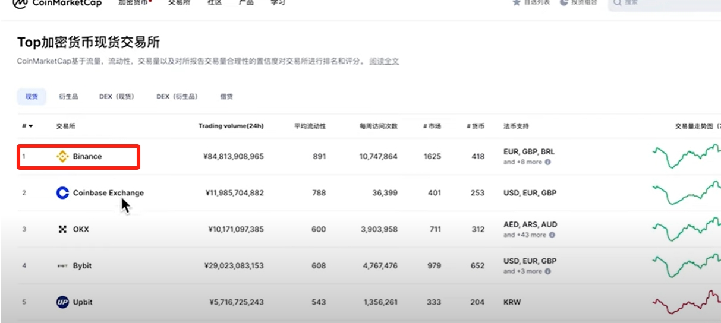This screenshot has height=323, width=721.
Task: Open Upbit red volume trend chart
Action: pos(687,302)
